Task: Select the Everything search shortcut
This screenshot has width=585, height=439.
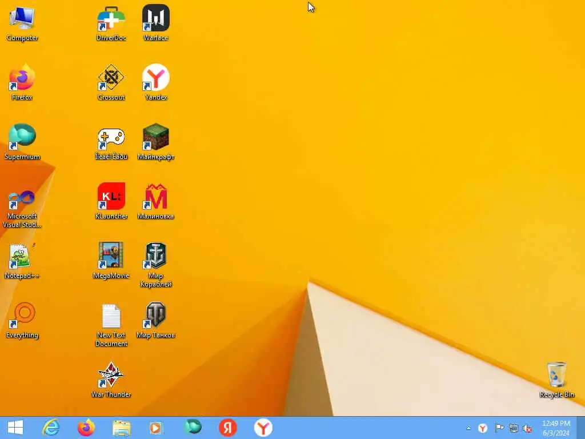Action: pos(22,320)
